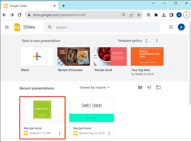Viewport: 191px width, 142px height.
Task: Click the Recent presentations heading
Action: pos(37,88)
